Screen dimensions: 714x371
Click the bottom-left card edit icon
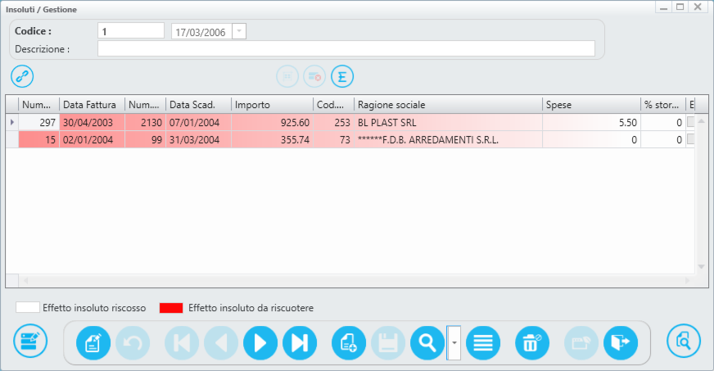point(30,342)
